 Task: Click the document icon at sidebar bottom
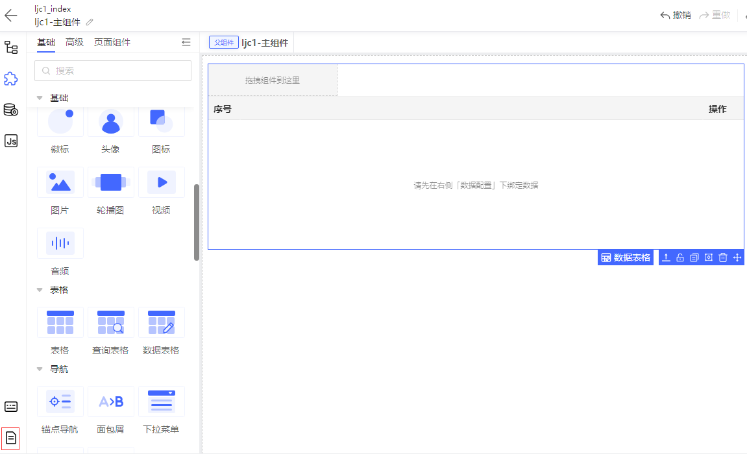(10, 438)
